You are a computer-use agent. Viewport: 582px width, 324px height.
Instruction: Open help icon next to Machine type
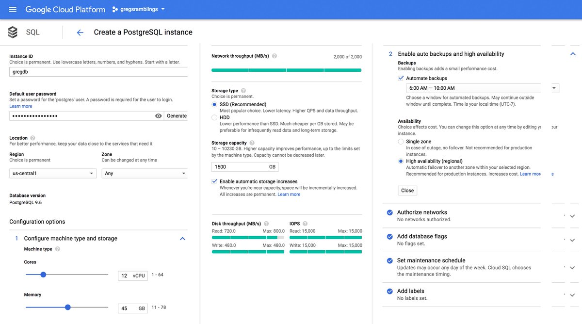(x=58, y=249)
